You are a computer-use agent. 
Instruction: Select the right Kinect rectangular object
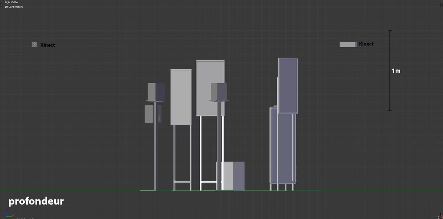point(348,45)
